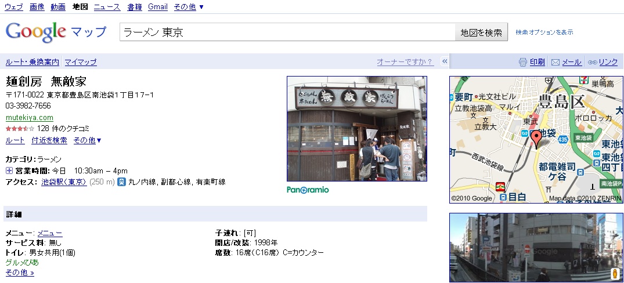The width and height of the screenshot is (624, 283).
Task: Open the 画像 navigation item
Action: click(x=37, y=7)
